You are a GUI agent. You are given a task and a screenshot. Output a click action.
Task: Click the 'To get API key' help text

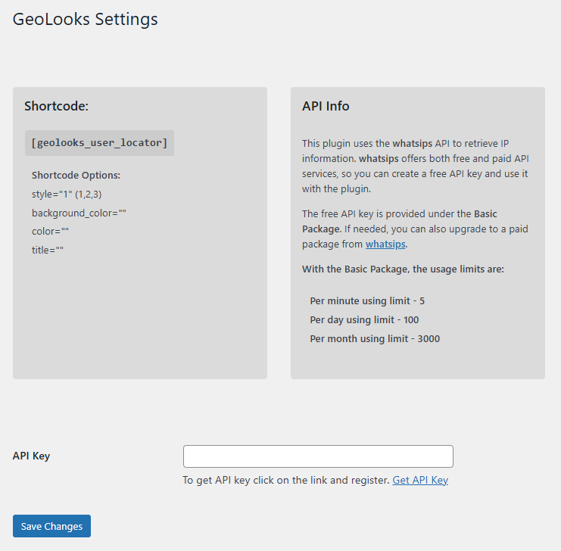click(x=286, y=481)
